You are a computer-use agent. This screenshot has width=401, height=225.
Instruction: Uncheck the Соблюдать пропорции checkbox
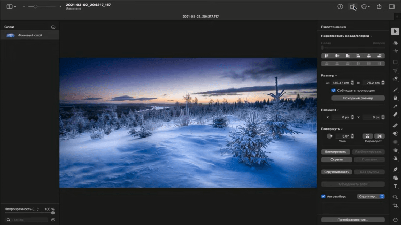(334, 90)
